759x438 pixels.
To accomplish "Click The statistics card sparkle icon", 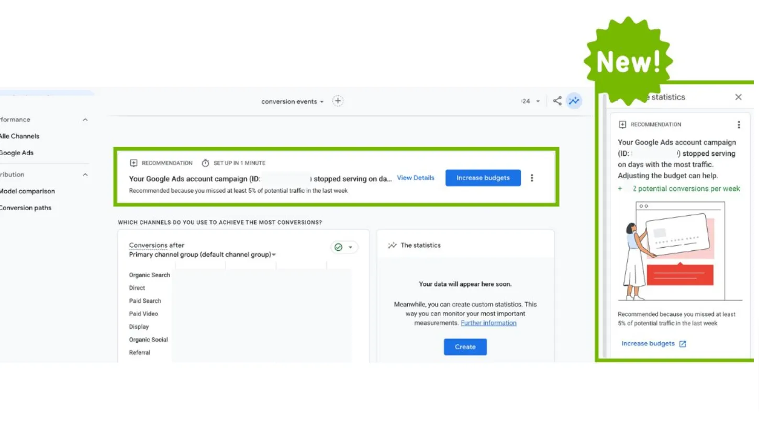I will click(x=392, y=245).
